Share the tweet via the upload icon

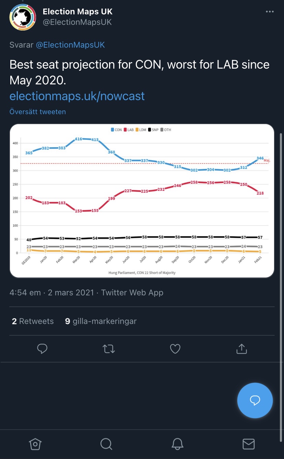[242, 348]
